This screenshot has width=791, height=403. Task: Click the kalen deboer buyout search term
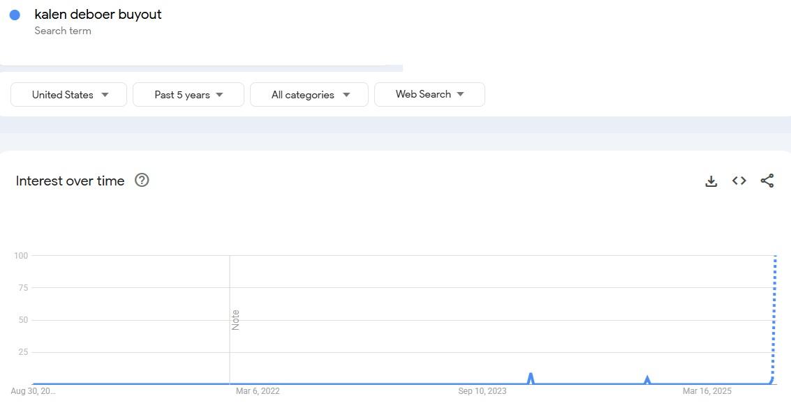coord(98,14)
